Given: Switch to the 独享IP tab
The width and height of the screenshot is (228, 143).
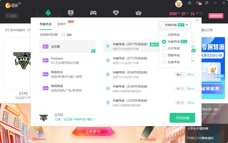Looking at the screenshot, I should pos(62,24).
